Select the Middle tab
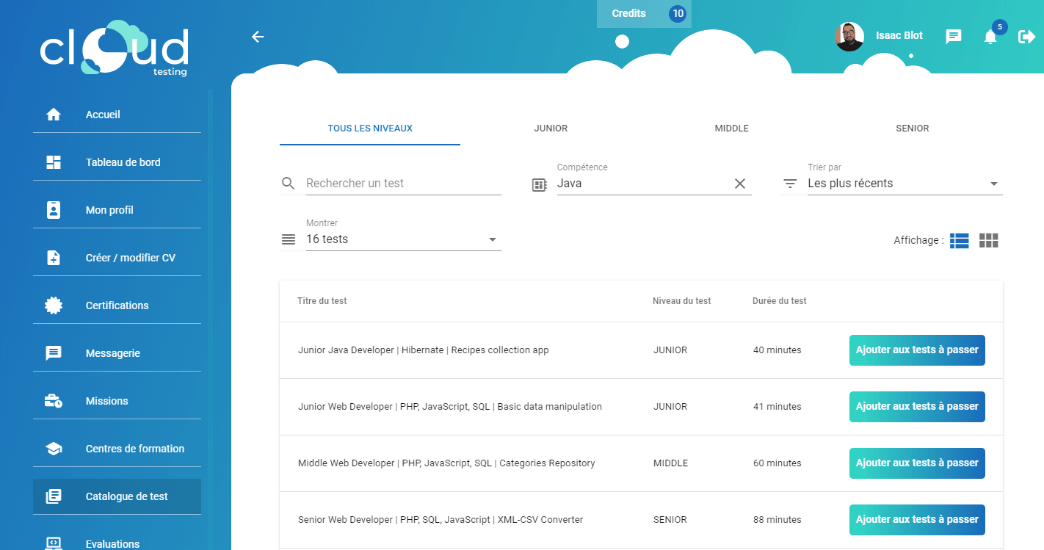 coord(732,129)
